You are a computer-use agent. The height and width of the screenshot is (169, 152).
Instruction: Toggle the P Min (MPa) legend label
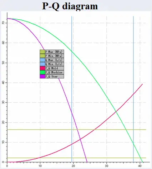[54, 56]
